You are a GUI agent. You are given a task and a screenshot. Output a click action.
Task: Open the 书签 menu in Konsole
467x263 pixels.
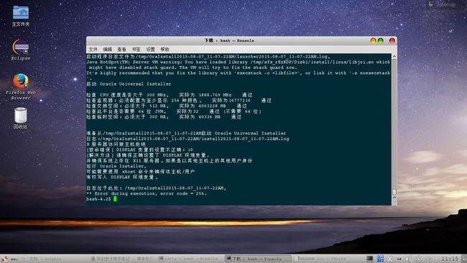[136, 49]
